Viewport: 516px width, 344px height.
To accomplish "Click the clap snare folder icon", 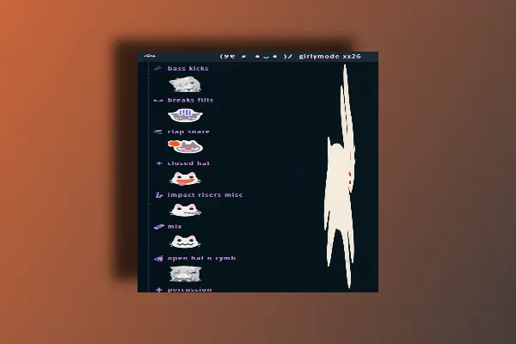I will click(x=158, y=132).
